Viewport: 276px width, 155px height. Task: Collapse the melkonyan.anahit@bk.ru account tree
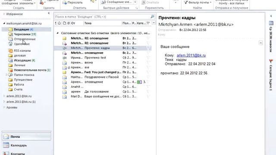[4, 23]
